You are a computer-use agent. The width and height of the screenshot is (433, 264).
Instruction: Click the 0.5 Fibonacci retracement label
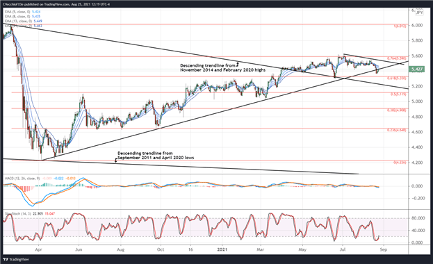tap(398, 94)
